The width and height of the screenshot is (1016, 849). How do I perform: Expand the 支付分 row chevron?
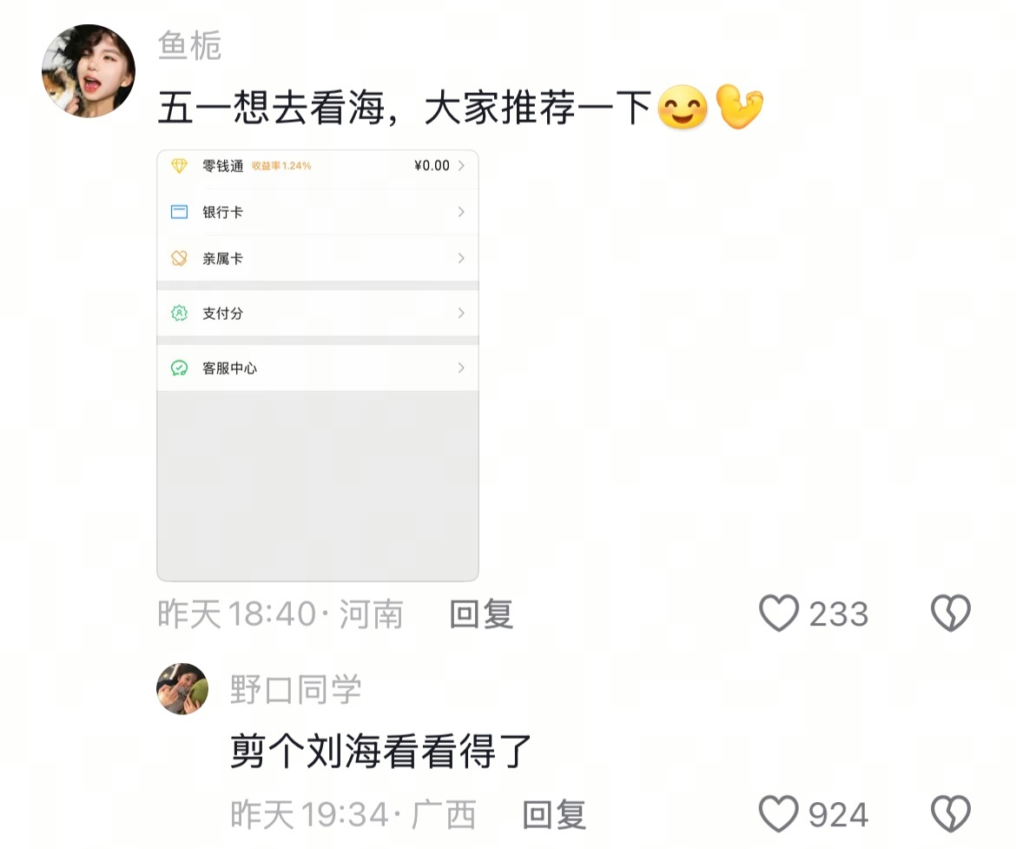pos(461,313)
